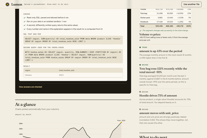
Task: Click the Notebook table row label
Action: click(x=144, y=22)
